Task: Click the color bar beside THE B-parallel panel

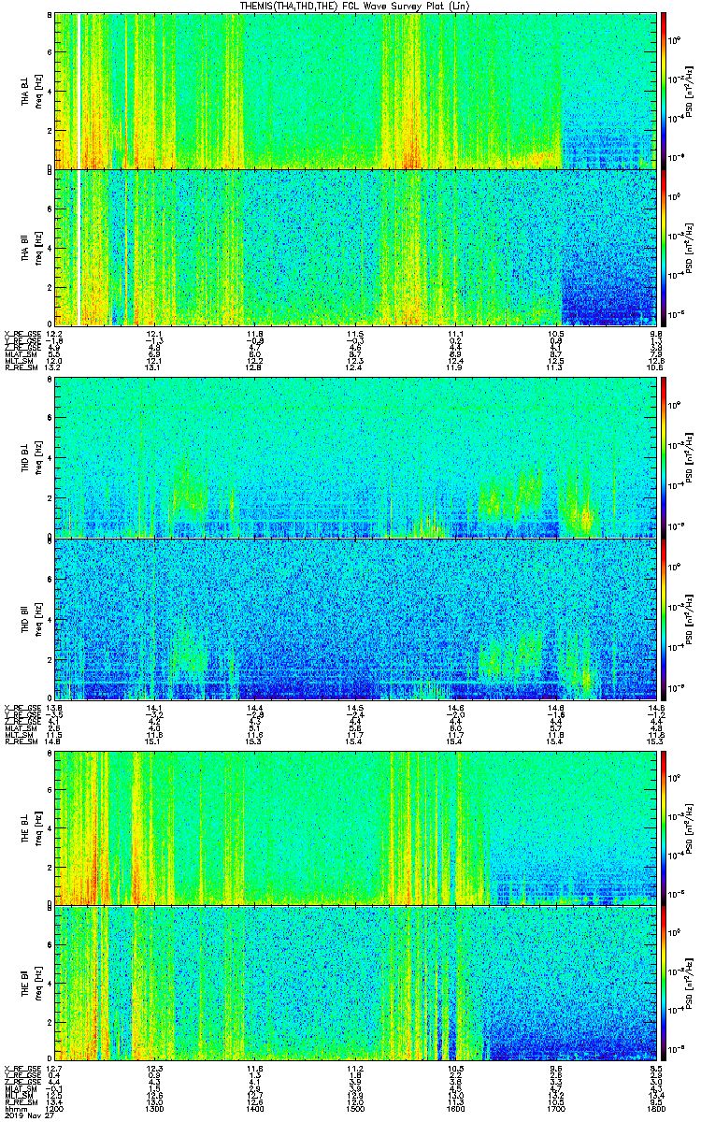Action: tap(665, 983)
